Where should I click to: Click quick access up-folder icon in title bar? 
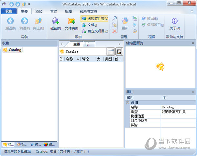tap(24, 4)
